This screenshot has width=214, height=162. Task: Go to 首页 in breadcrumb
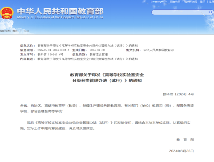click(x=15, y=31)
